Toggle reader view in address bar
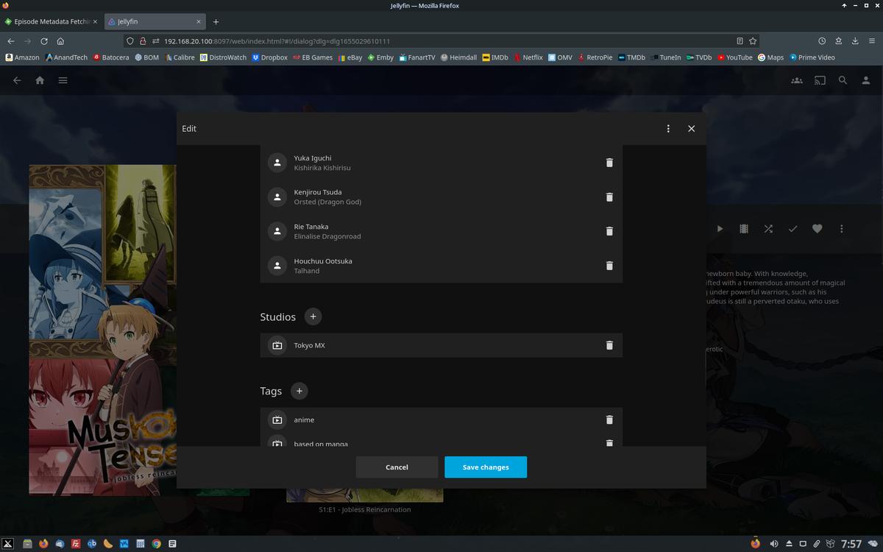Screen dimensions: 883x552 [740, 41]
